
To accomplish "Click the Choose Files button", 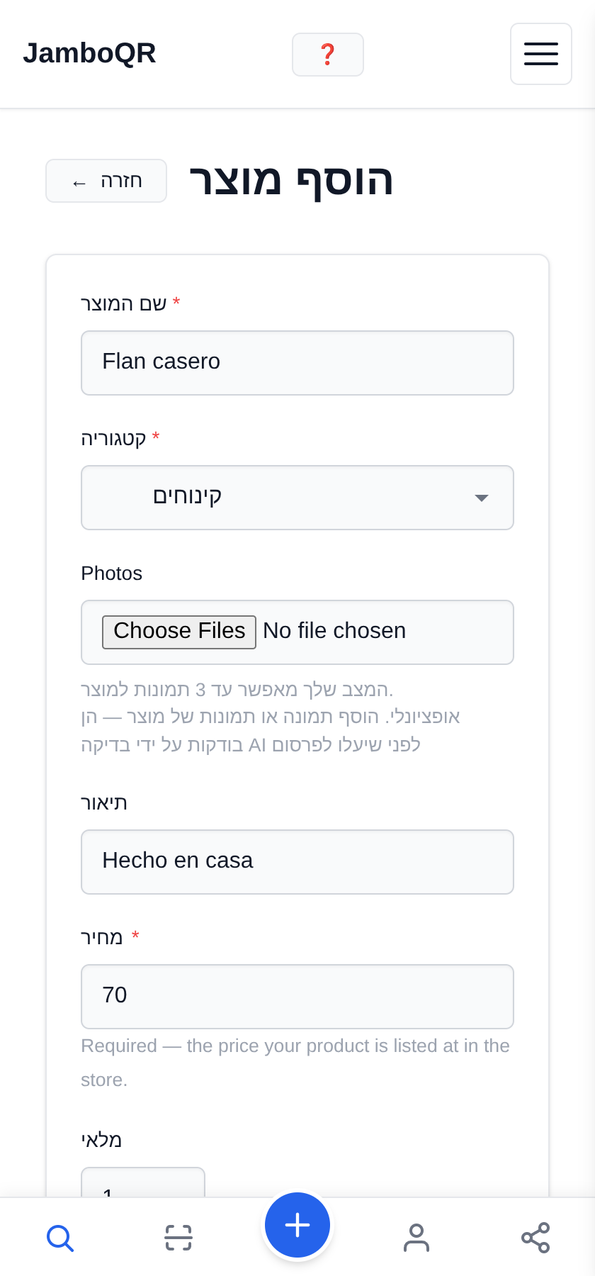I will point(179,632).
